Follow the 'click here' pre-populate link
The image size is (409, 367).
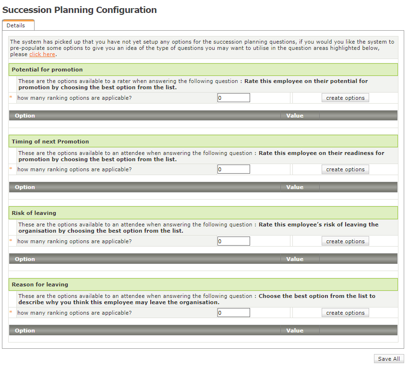(x=42, y=55)
